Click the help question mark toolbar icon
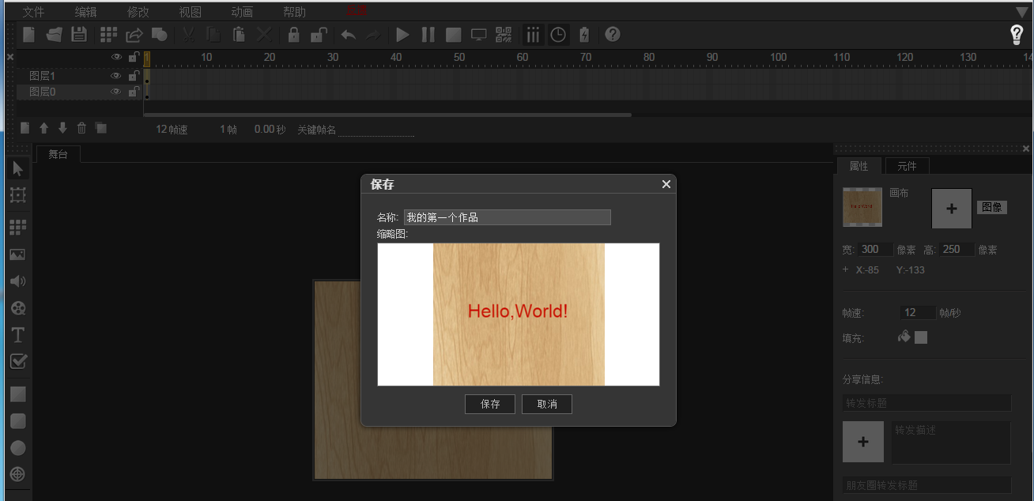 tap(613, 35)
